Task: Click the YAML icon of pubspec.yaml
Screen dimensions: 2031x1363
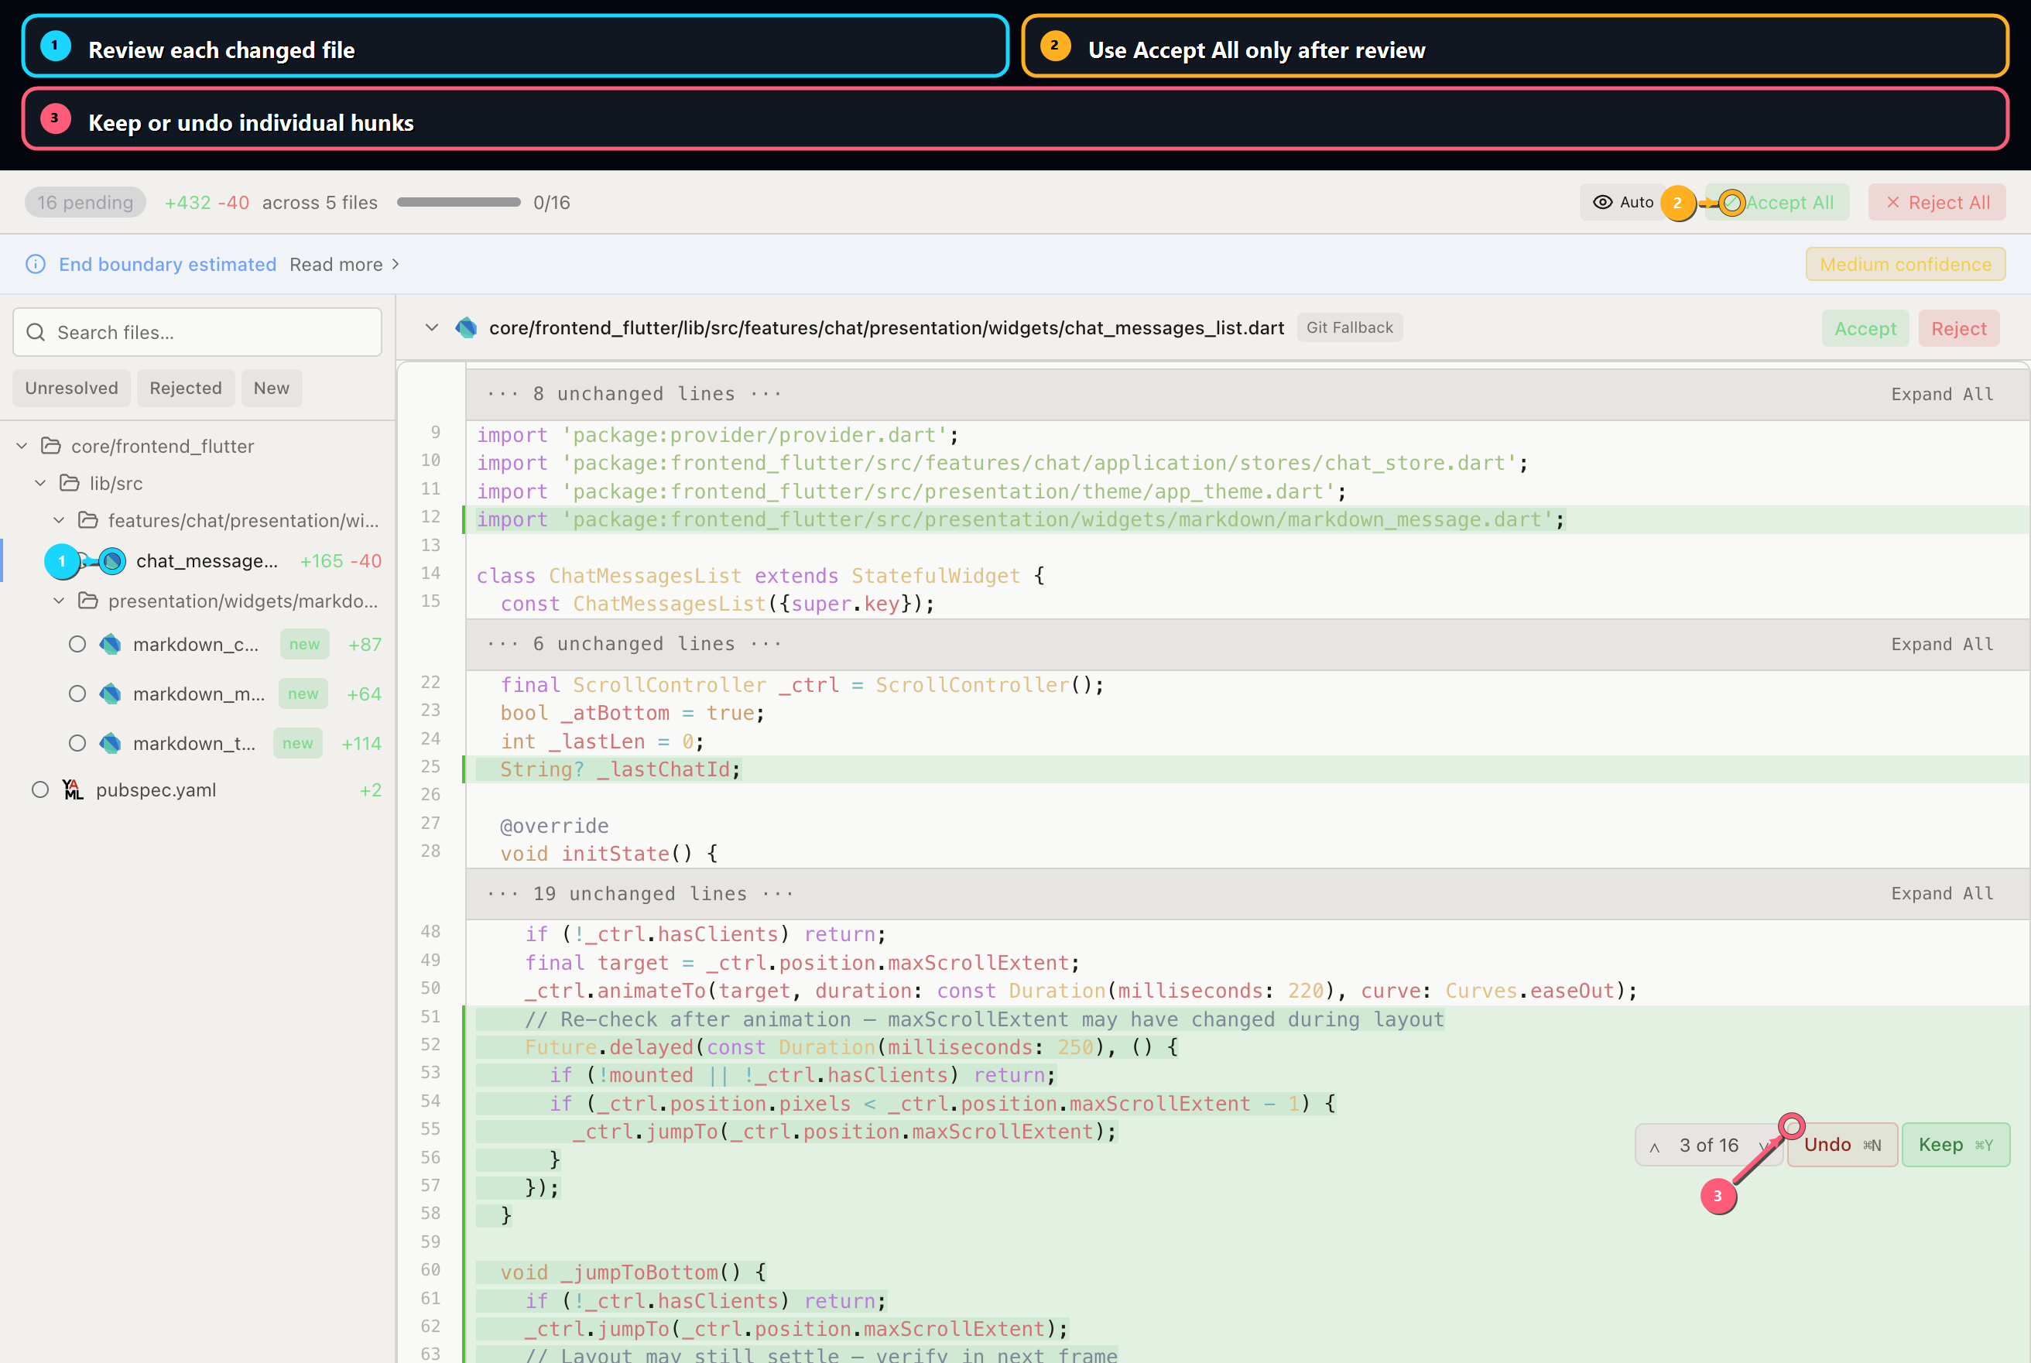Action: pos(73,789)
